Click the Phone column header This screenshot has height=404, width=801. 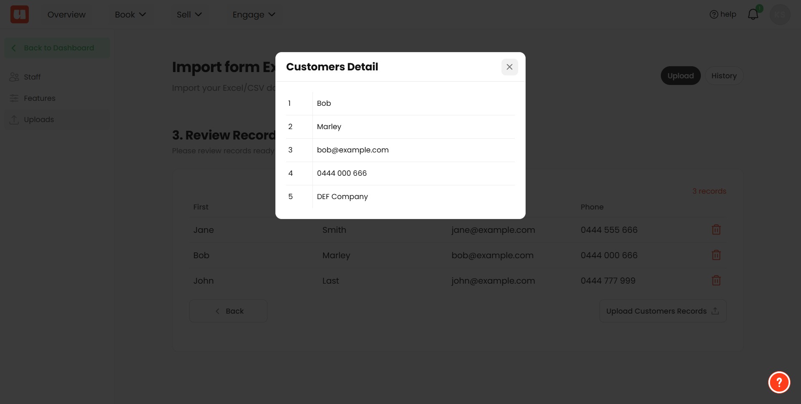tap(592, 207)
